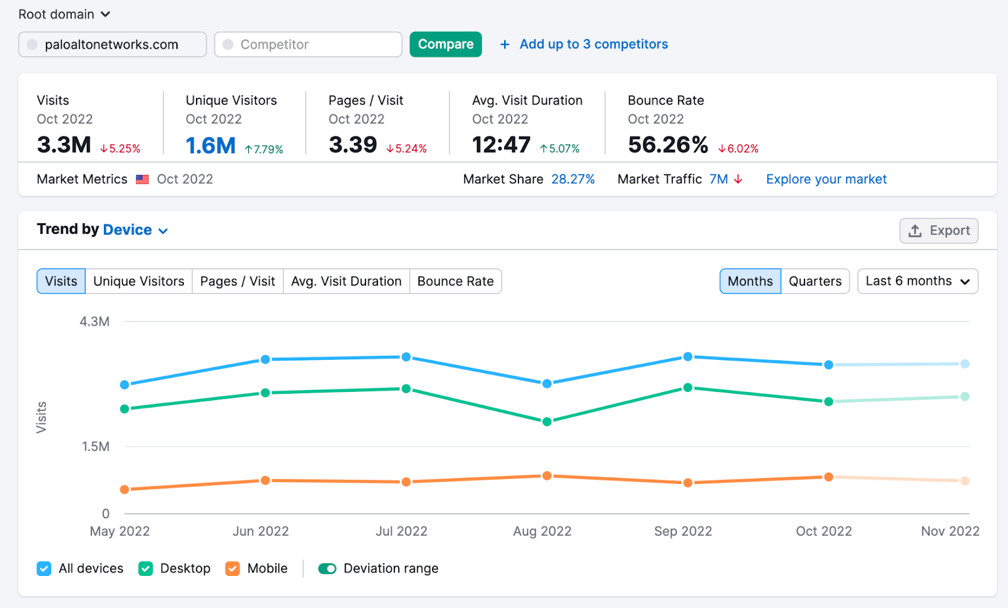
Task: Click the Pages / Visit 5.24% change indicator
Action: click(x=406, y=149)
